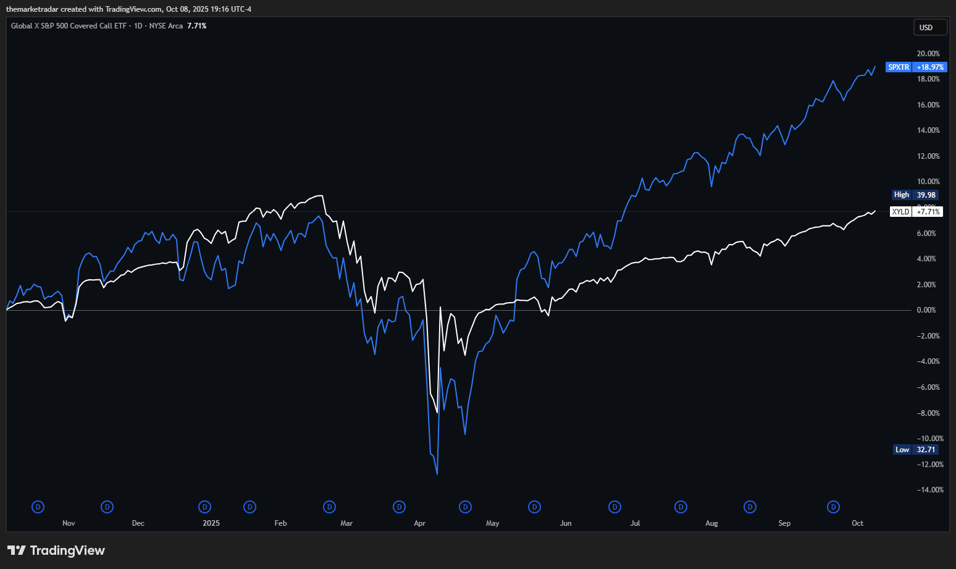
Task: Open the USD currency selector
Action: (x=930, y=27)
